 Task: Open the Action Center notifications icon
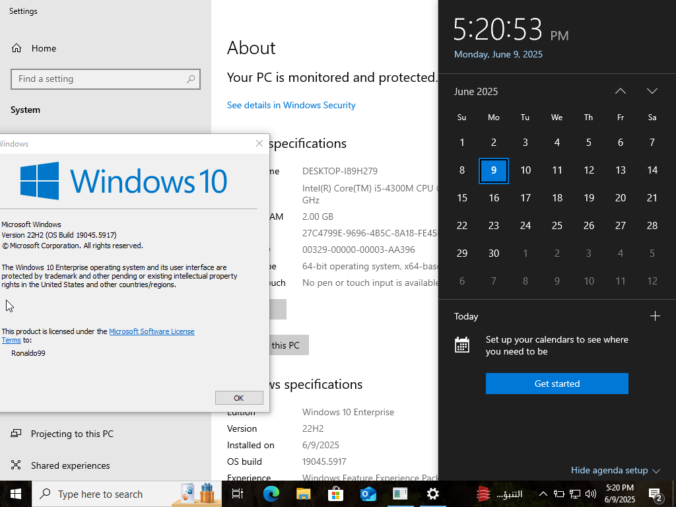(656, 494)
